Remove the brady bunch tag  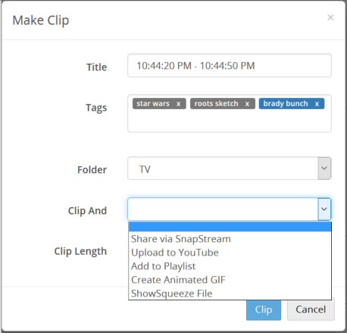point(317,104)
